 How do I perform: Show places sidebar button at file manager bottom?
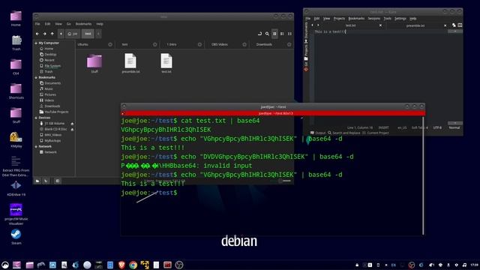[37, 181]
